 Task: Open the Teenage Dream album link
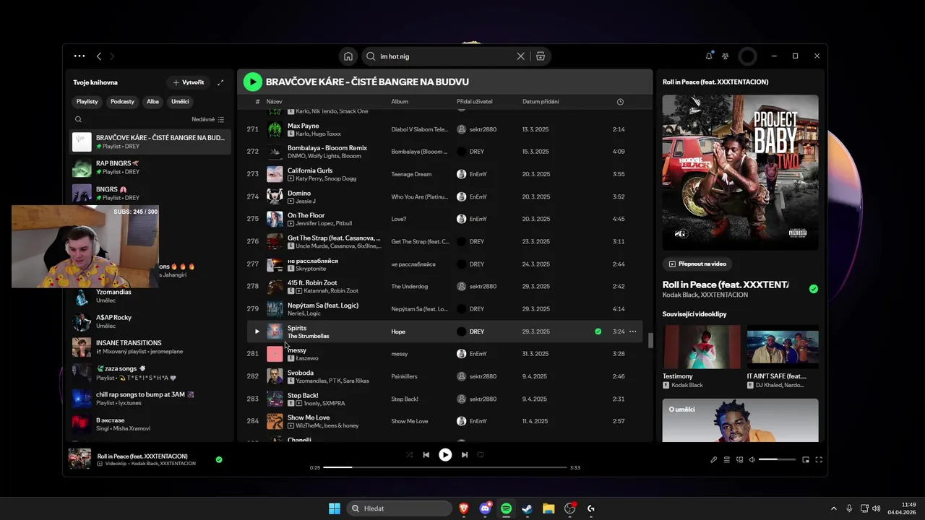pyautogui.click(x=411, y=174)
